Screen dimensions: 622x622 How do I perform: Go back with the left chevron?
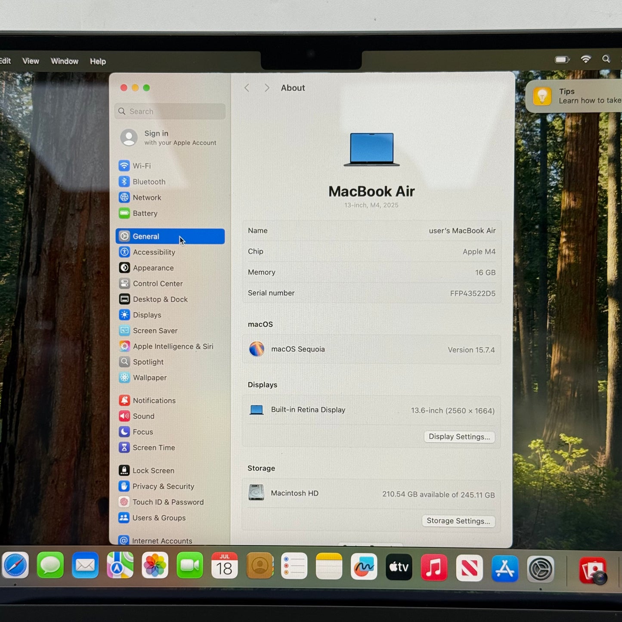(x=247, y=88)
